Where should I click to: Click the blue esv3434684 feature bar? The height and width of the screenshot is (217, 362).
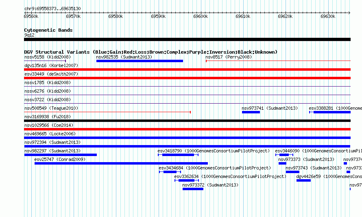(x=170, y=172)
